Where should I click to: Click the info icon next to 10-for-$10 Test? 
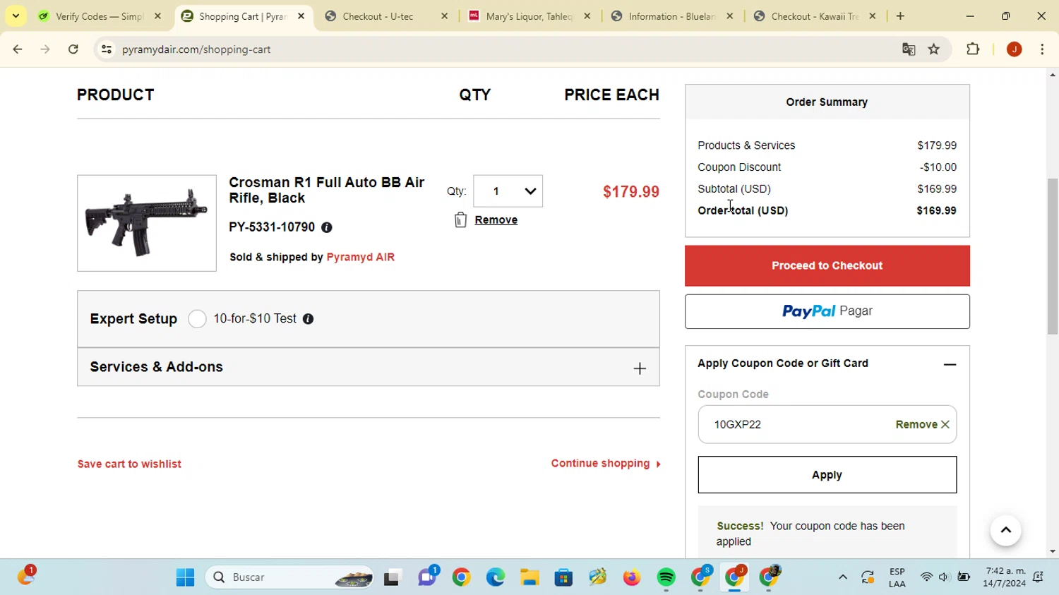point(308,319)
